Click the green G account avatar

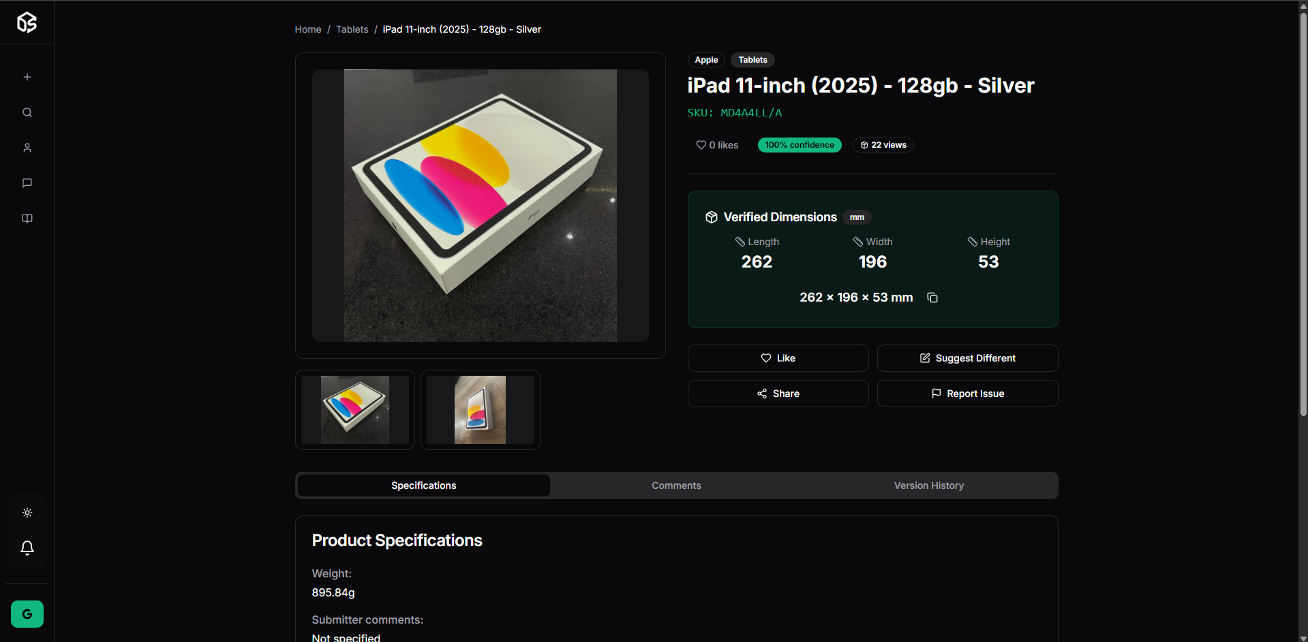pyautogui.click(x=27, y=614)
